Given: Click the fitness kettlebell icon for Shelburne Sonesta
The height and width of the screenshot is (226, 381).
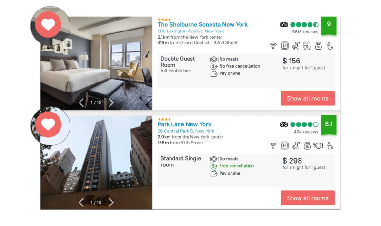Looking at the screenshot, I should pyautogui.click(x=319, y=46).
